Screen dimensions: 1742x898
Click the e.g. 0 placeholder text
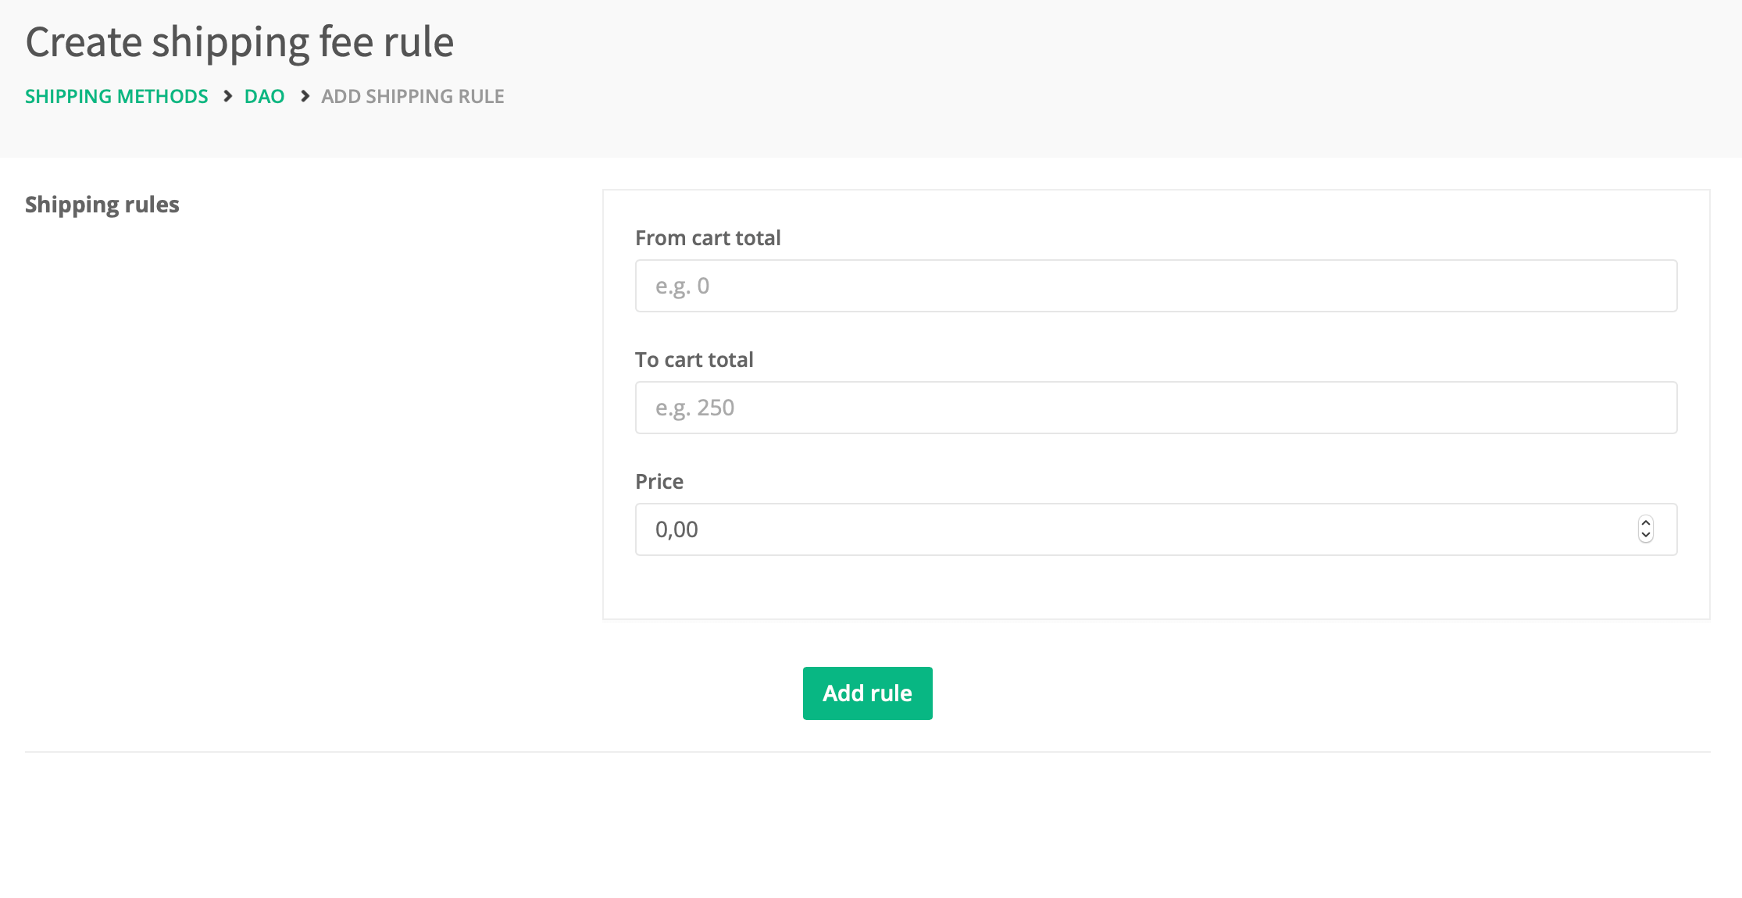point(682,286)
